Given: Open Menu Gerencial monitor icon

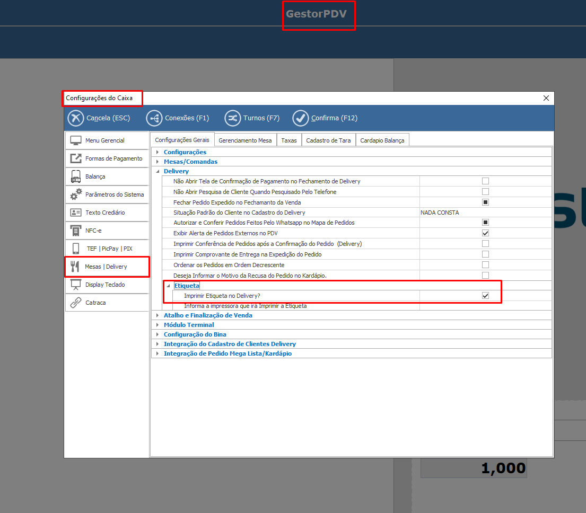Looking at the screenshot, I should [76, 140].
